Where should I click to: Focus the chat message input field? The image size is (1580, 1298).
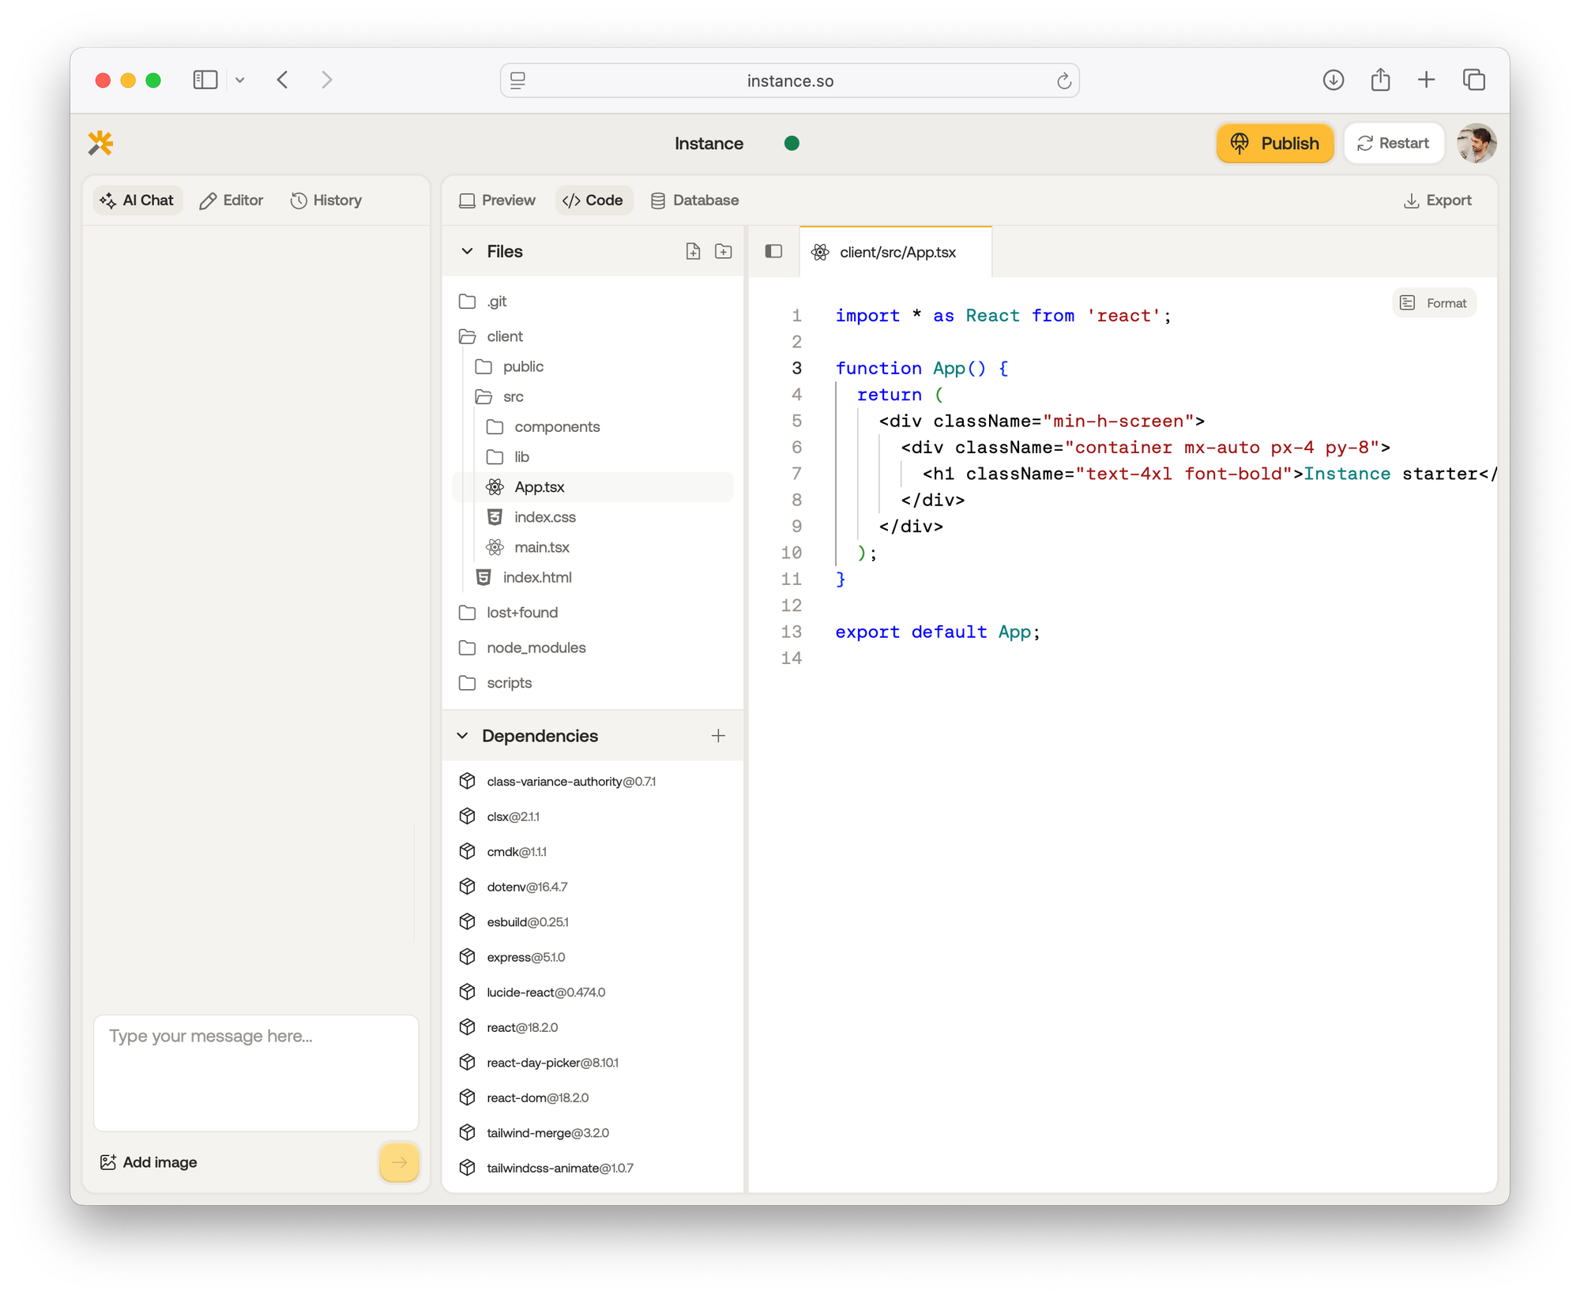255,1071
